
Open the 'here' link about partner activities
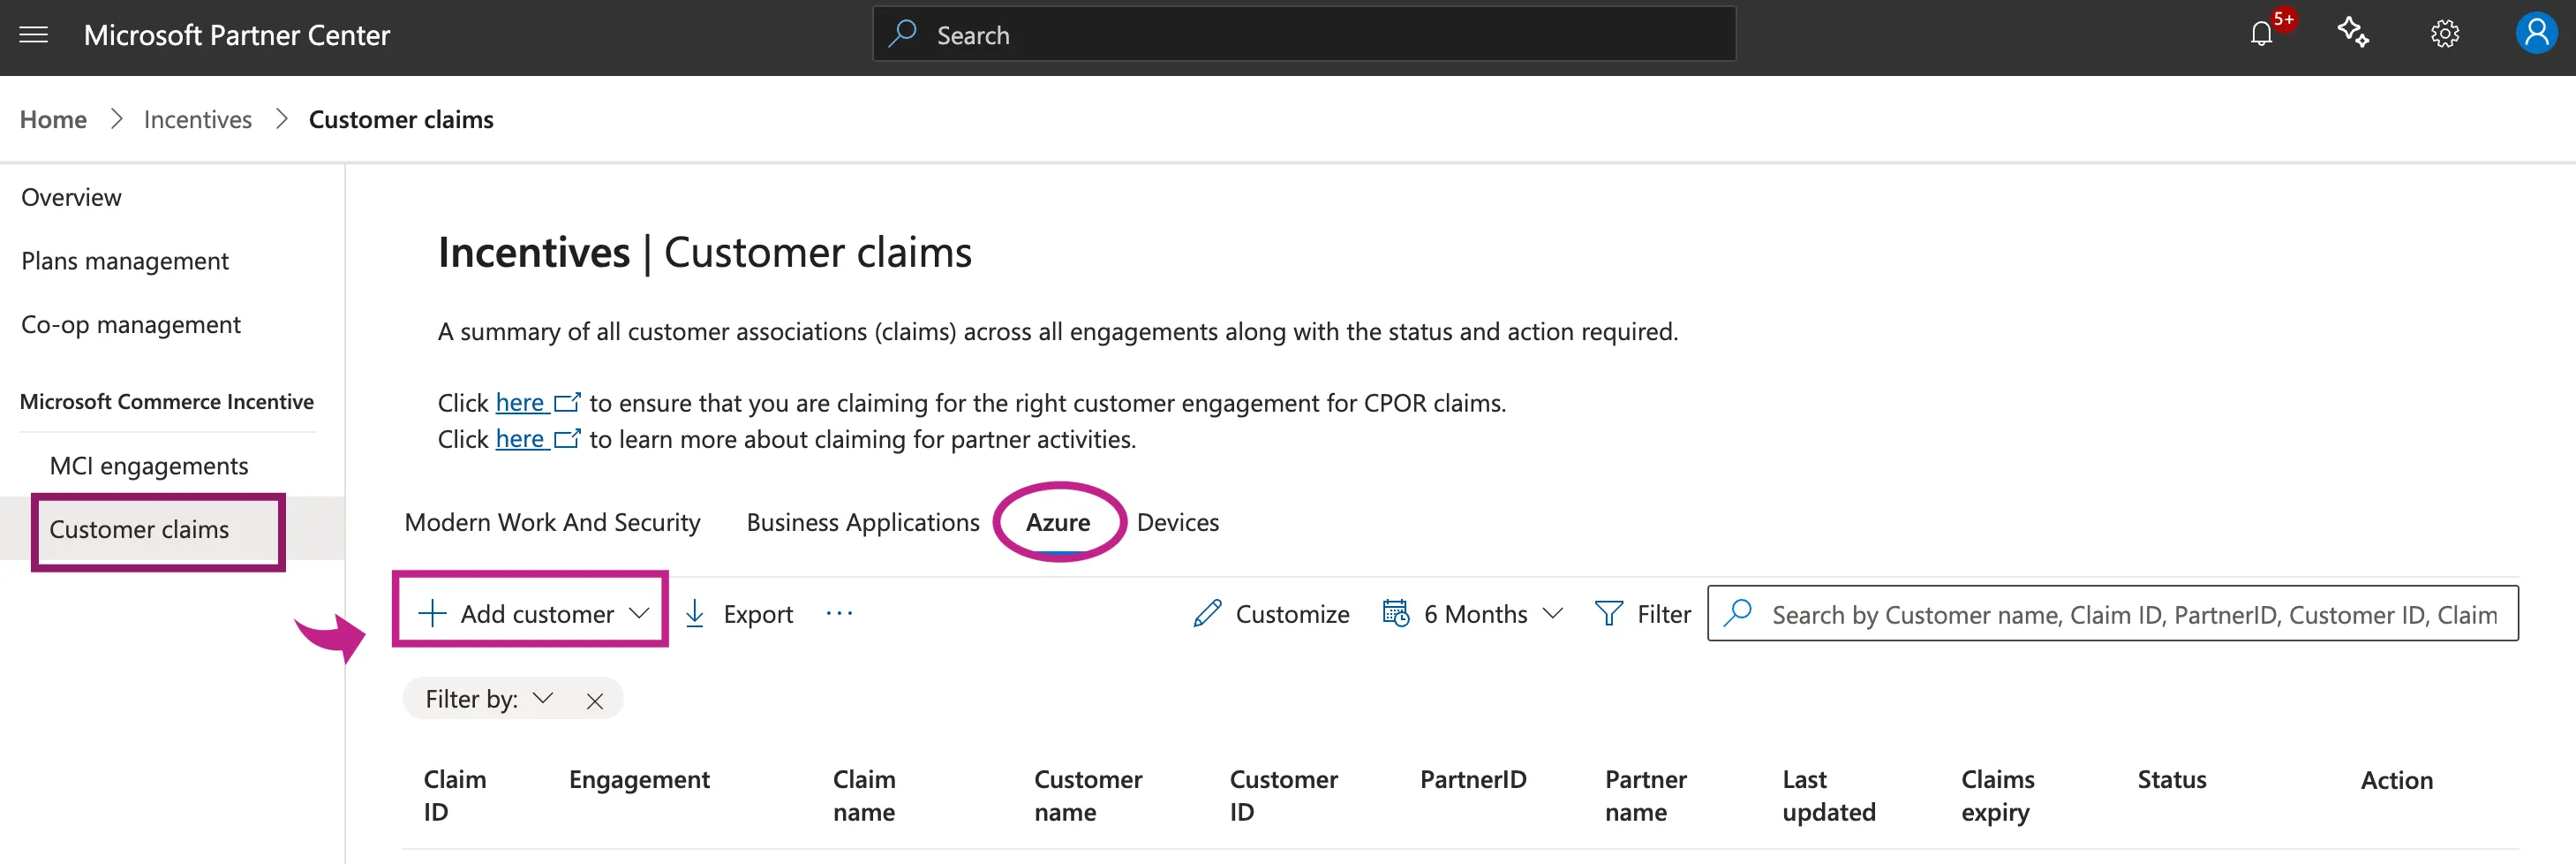[x=537, y=438]
